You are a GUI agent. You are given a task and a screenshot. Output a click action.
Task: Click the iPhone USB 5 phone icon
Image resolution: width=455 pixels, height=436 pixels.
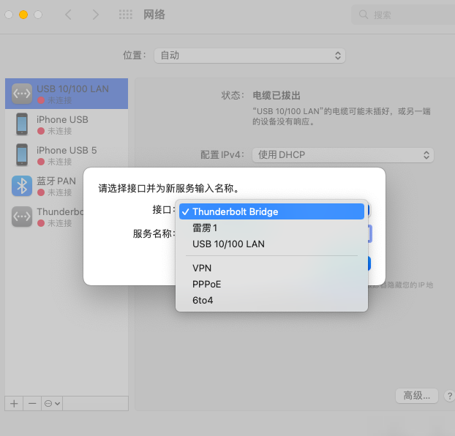point(22,155)
